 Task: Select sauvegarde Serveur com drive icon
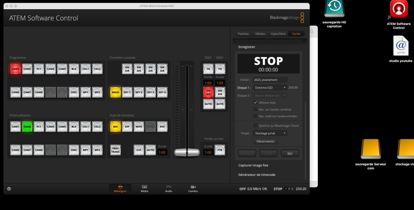(x=371, y=154)
